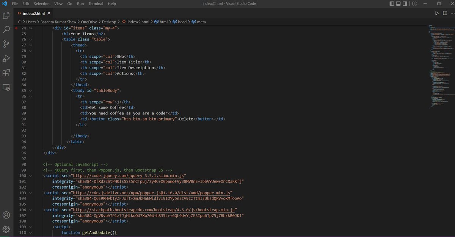Click the 'Optional JavaScript' comment line

click(75, 164)
